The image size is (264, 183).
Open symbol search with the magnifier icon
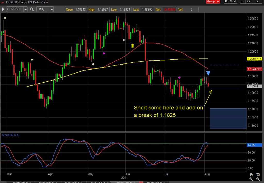click(32, 9)
